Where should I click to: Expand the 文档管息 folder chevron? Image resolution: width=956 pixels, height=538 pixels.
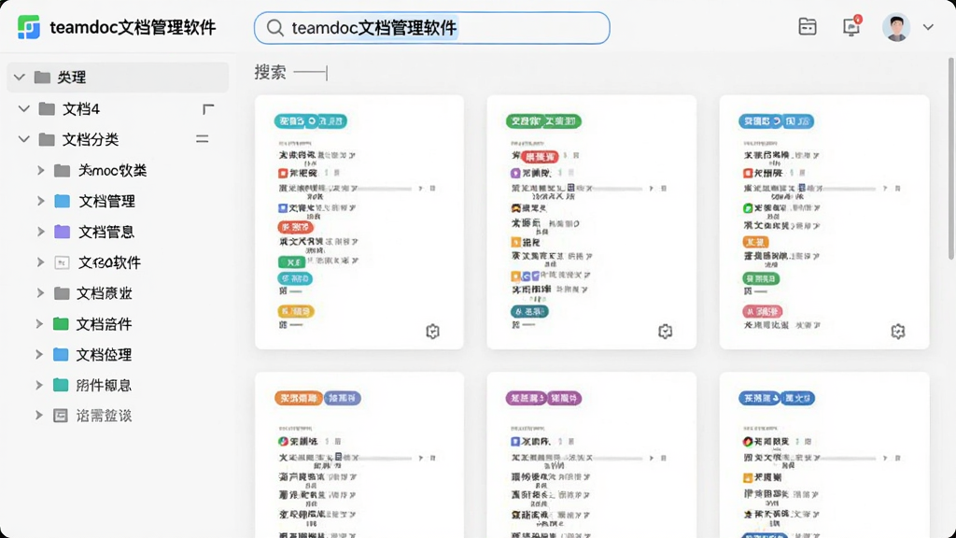[40, 232]
